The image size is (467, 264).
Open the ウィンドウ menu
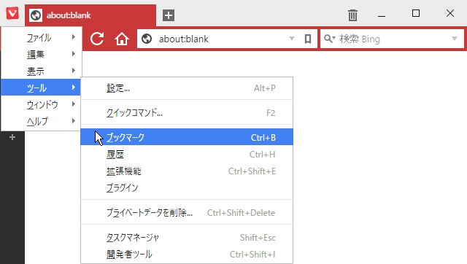click(41, 104)
